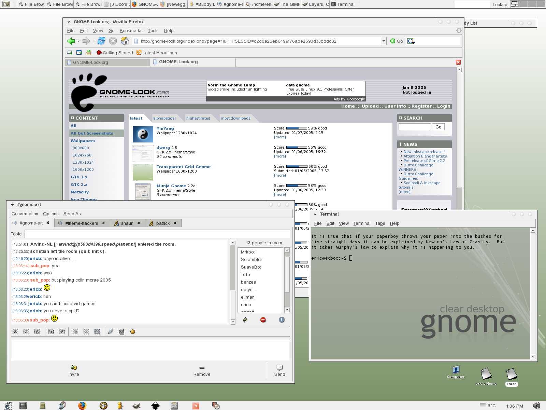This screenshot has height=410, width=546.
Task: Select Scrambler in room user list
Action: point(252,260)
